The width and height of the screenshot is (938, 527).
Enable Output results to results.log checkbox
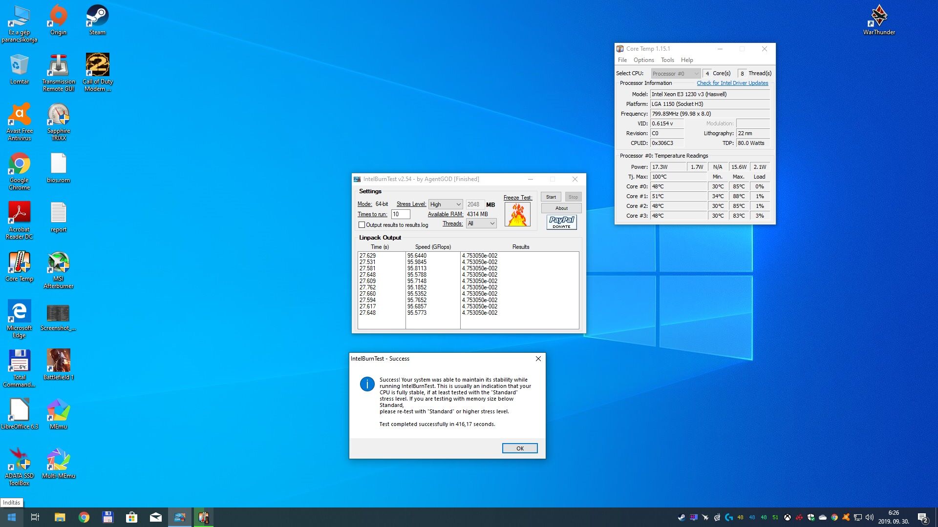tap(362, 225)
